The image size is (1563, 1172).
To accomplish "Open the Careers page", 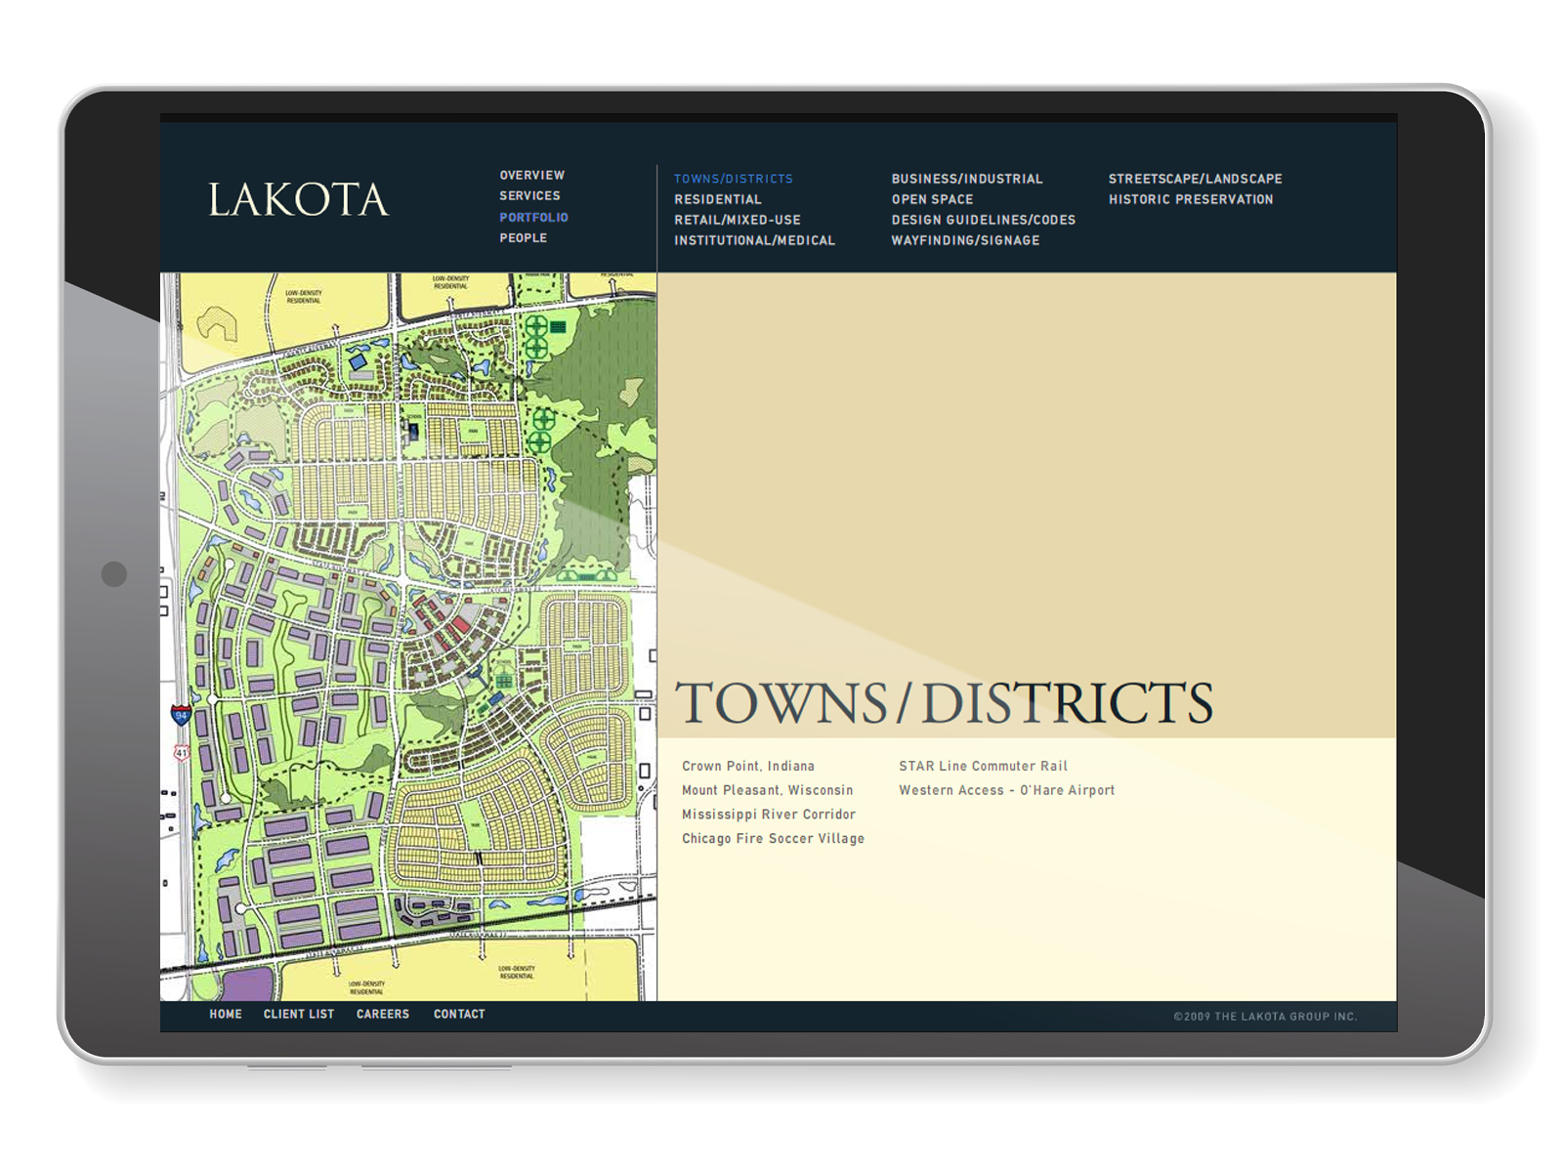I will point(383,1015).
